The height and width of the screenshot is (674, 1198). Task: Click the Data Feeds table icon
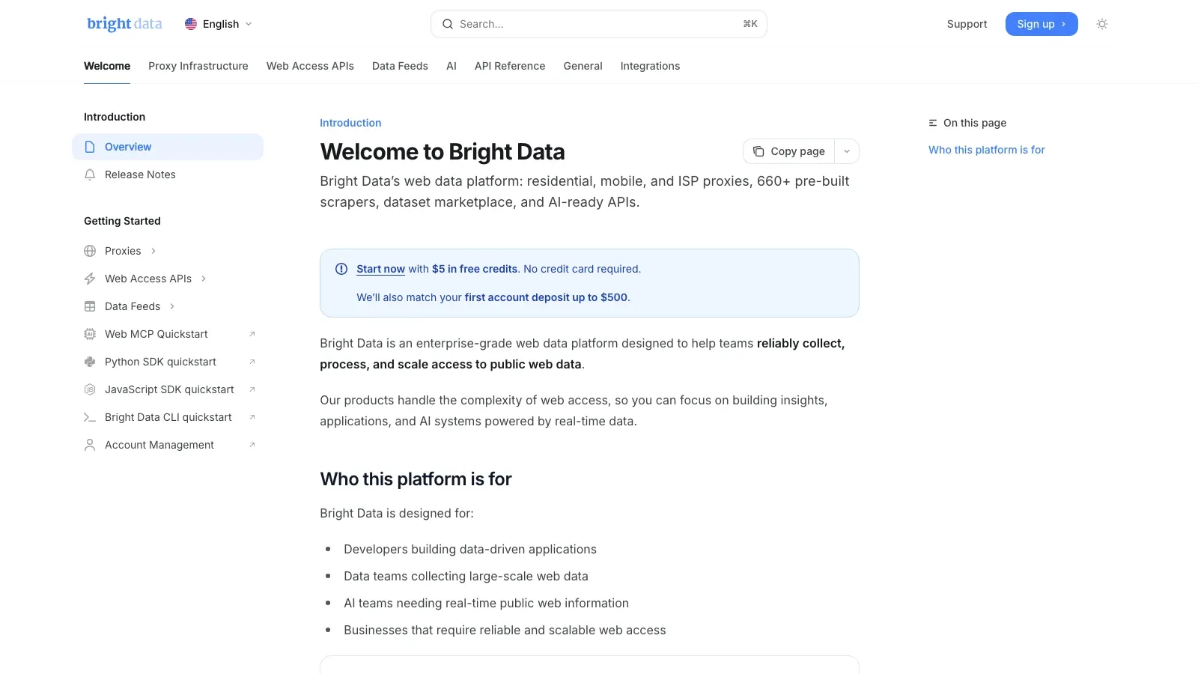tap(90, 306)
